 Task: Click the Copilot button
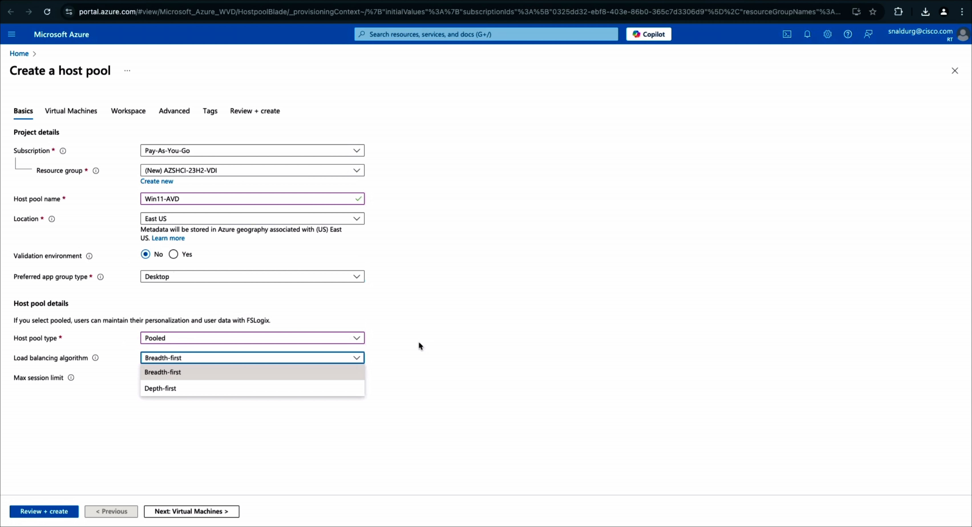pos(649,34)
